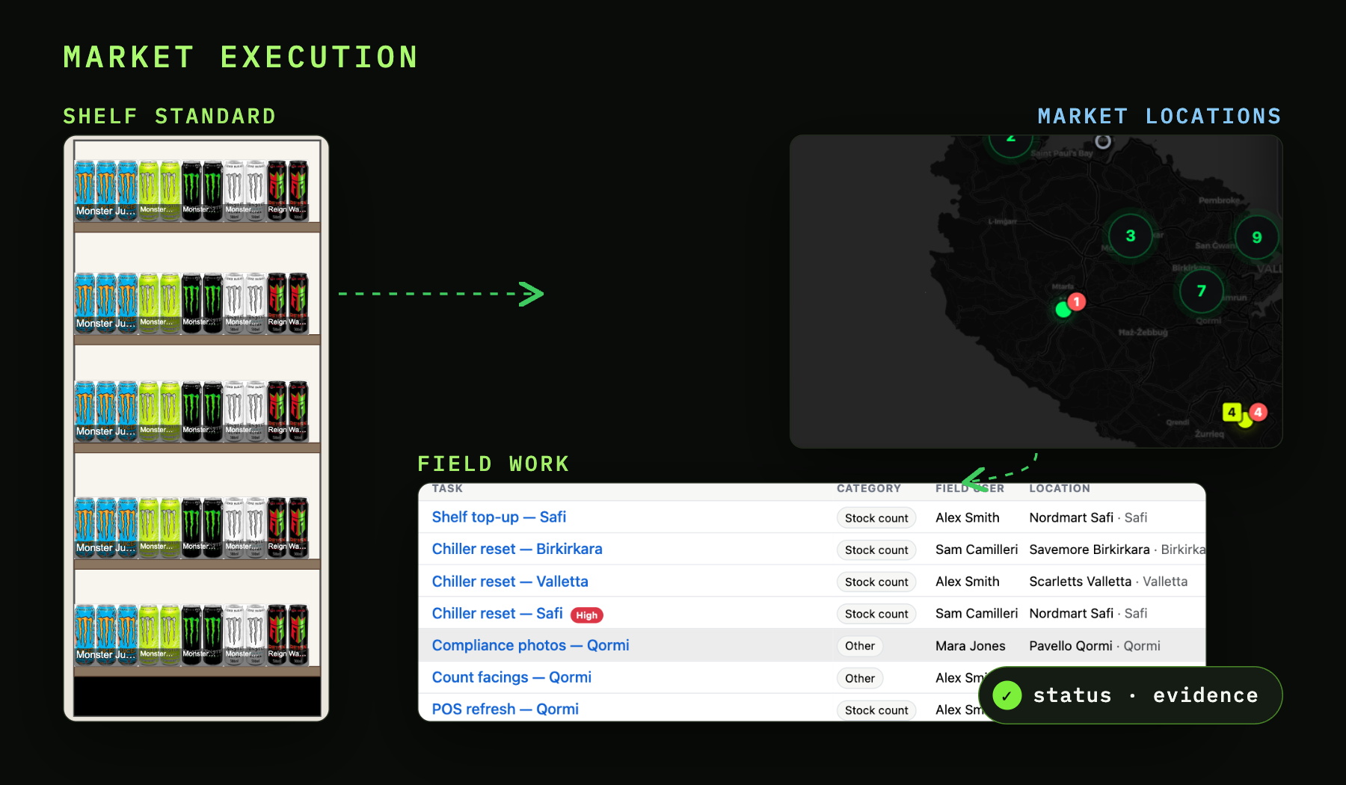Image resolution: width=1346 pixels, height=785 pixels.
Task: Click Mara Jones field user
Action: coord(971,646)
